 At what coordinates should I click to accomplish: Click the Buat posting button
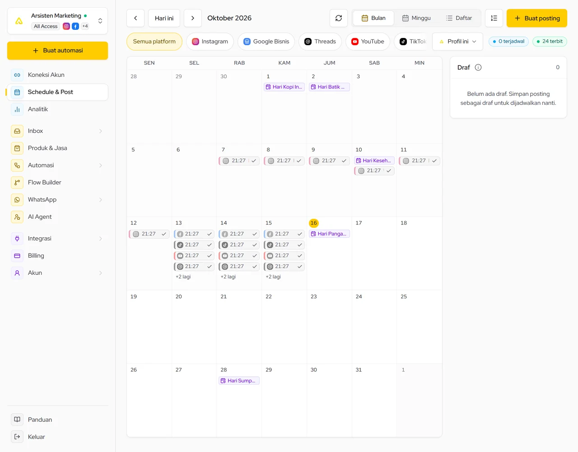tap(537, 18)
